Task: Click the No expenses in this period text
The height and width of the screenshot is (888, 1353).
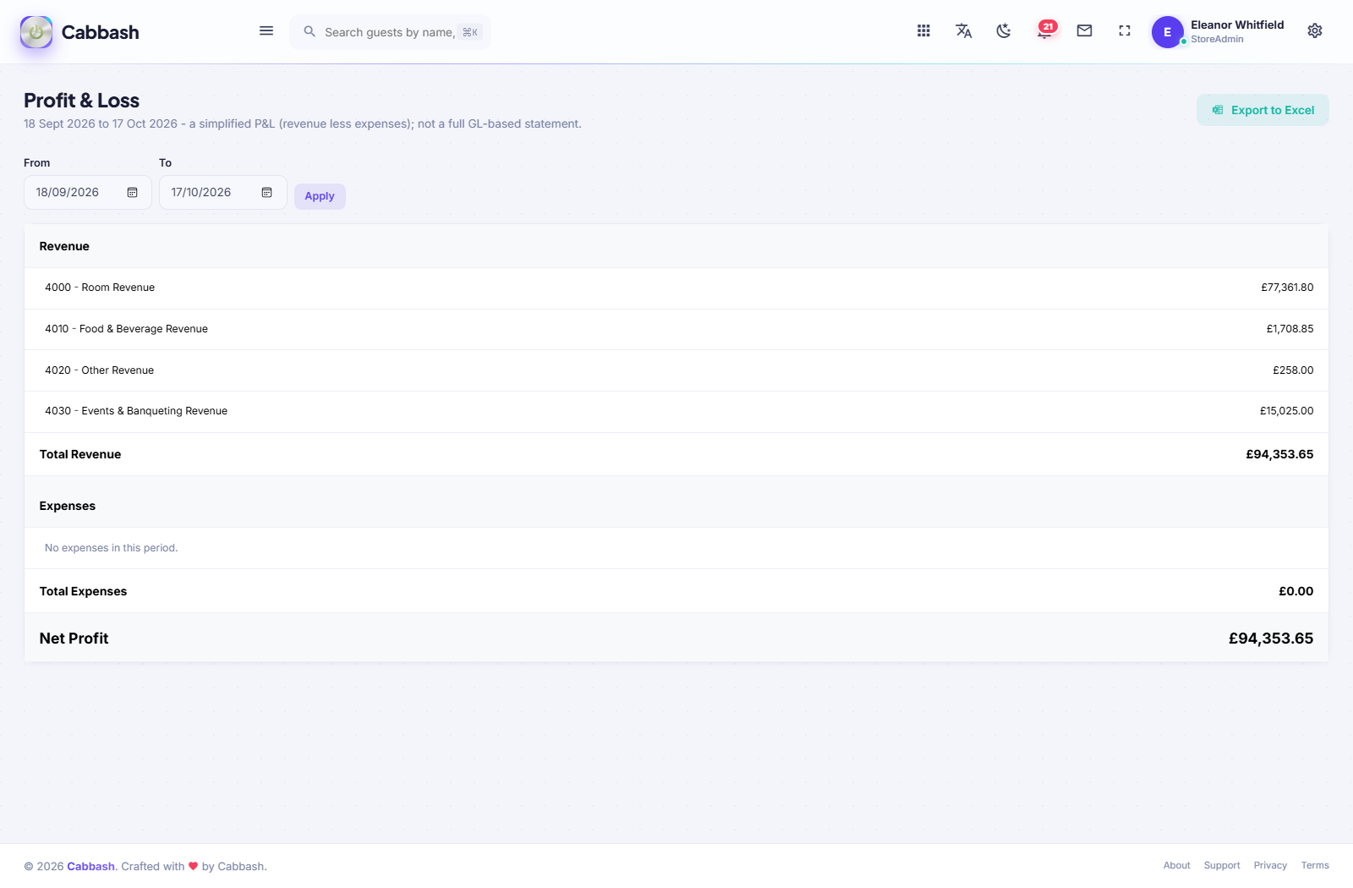Action: click(x=111, y=548)
